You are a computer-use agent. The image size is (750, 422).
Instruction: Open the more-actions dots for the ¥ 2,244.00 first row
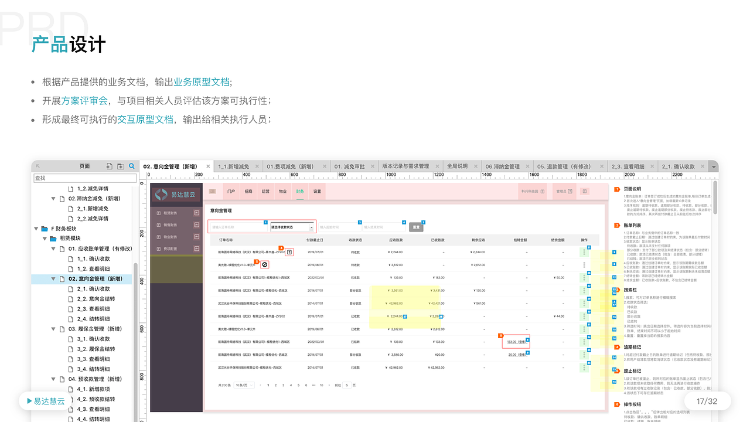point(584,252)
